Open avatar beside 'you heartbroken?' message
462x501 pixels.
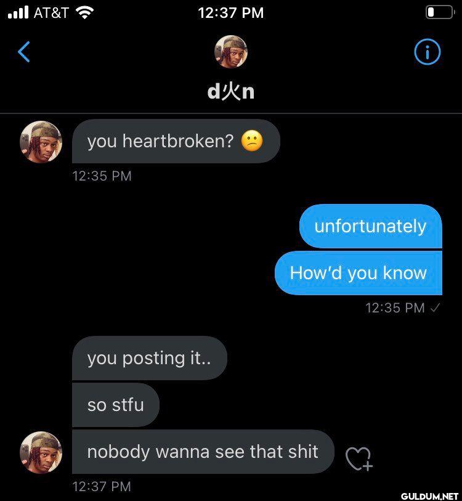[x=41, y=142]
